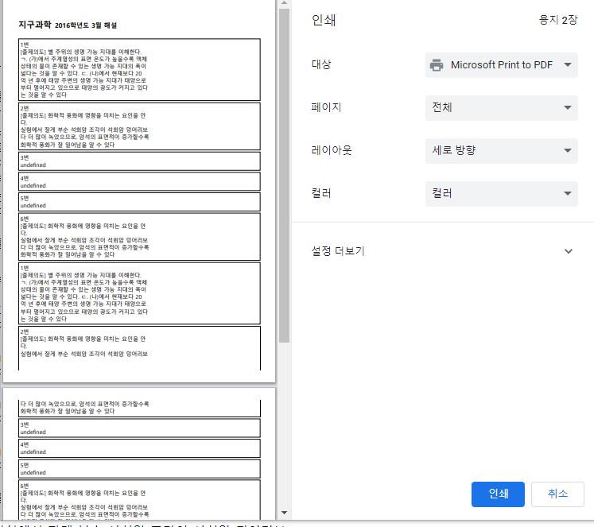This screenshot has height=527, width=594.
Task: Click the printer icon in destination field
Action: (437, 65)
